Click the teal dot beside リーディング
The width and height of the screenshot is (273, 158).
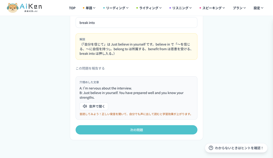point(104,8)
